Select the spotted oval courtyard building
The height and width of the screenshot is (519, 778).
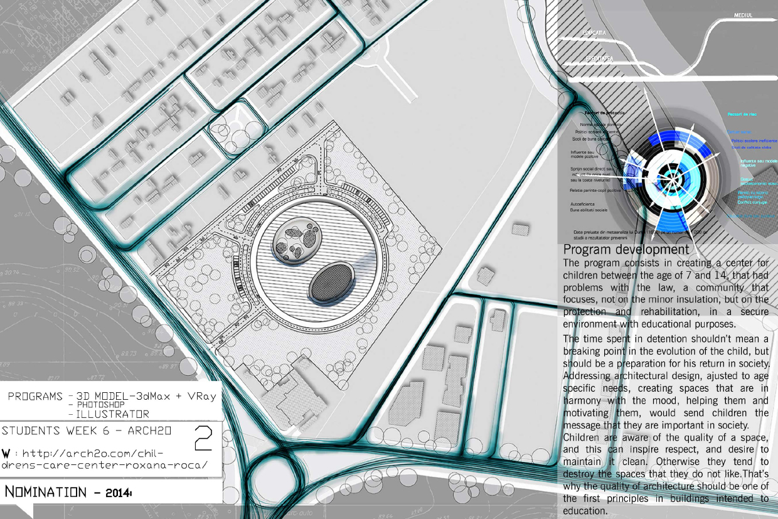[297, 241]
